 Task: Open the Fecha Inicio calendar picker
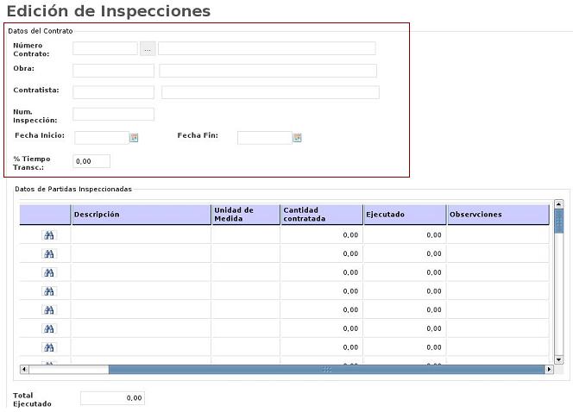pos(134,137)
